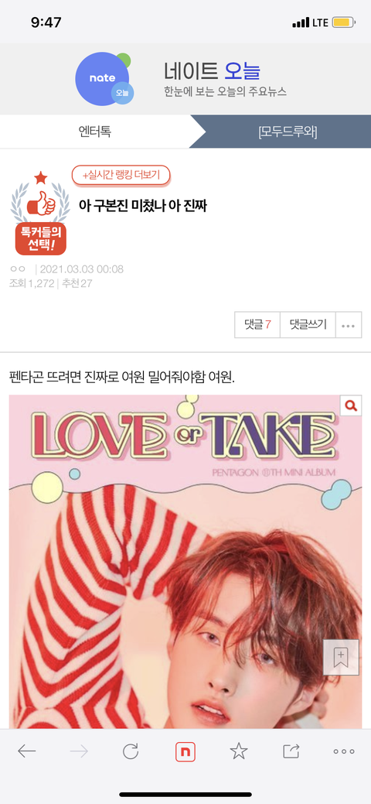Open the browser more options menu
The height and width of the screenshot is (804, 371).
(343, 751)
